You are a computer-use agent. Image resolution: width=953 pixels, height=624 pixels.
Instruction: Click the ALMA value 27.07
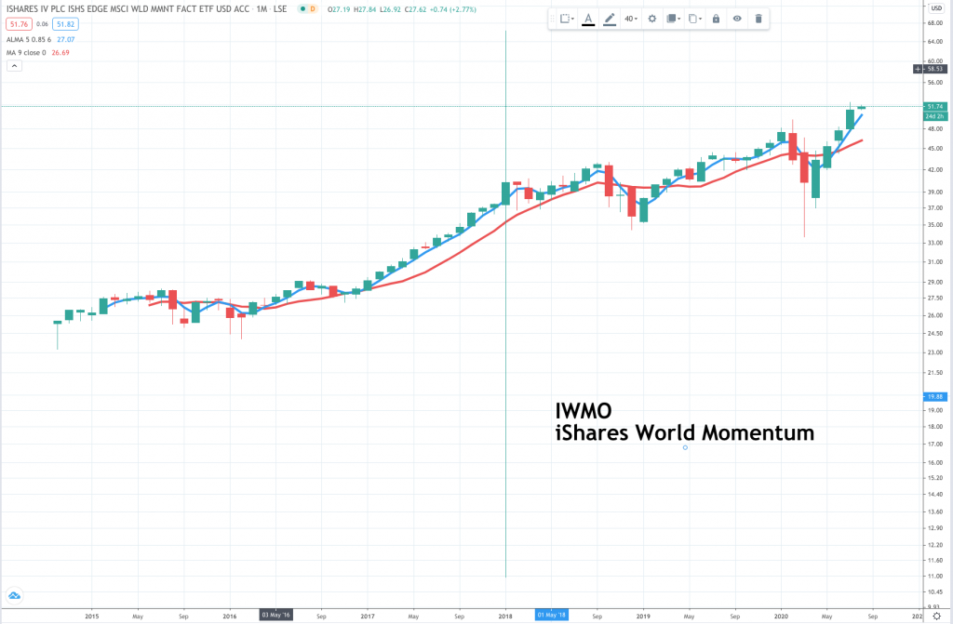(66, 39)
